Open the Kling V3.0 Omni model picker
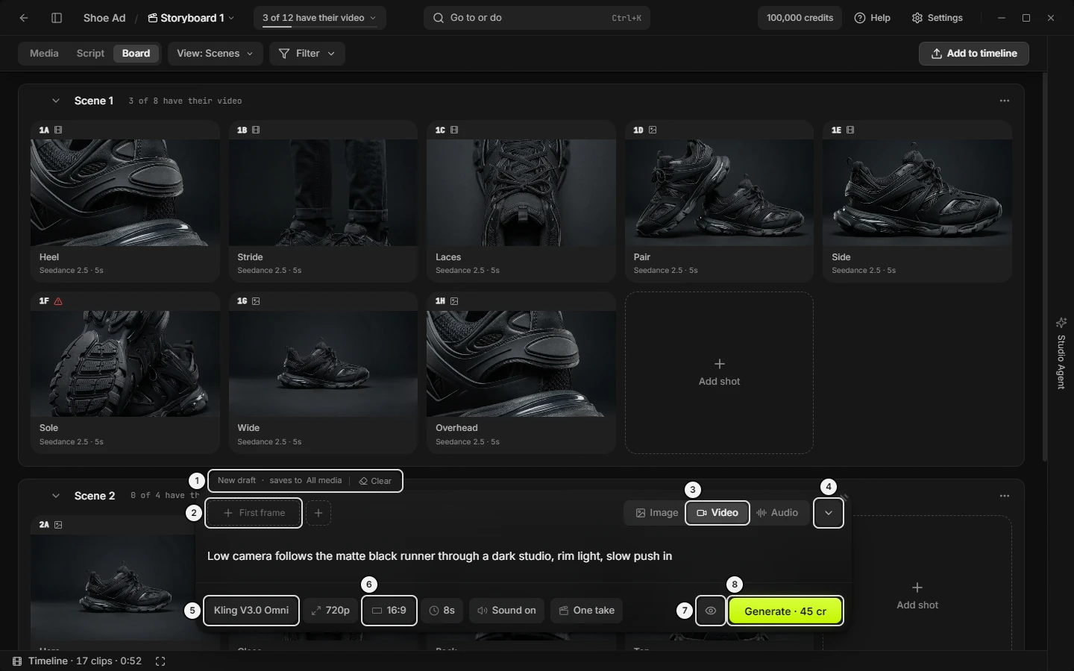Viewport: 1074px width, 671px height. pyautogui.click(x=251, y=611)
